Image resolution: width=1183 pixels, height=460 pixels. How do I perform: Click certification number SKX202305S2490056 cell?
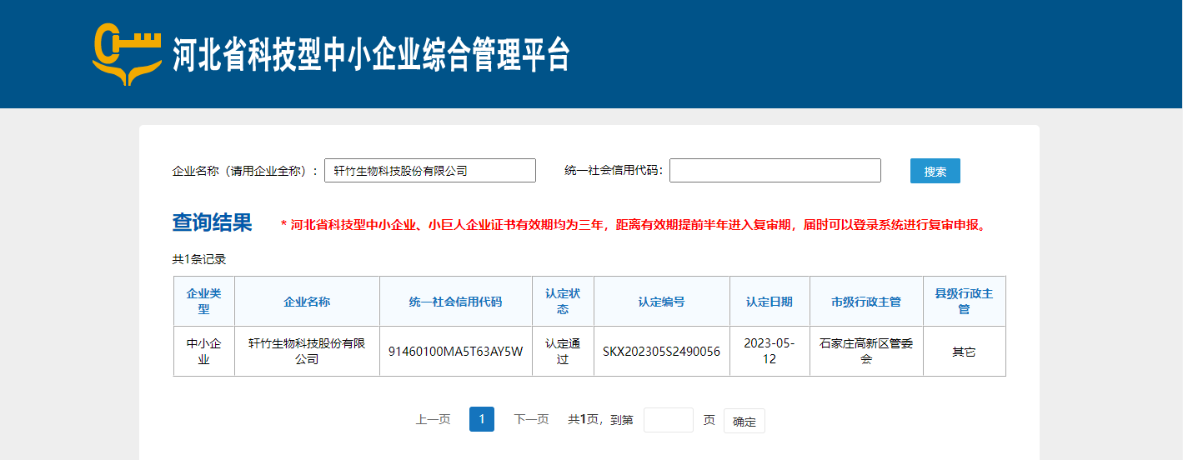pyautogui.click(x=661, y=352)
